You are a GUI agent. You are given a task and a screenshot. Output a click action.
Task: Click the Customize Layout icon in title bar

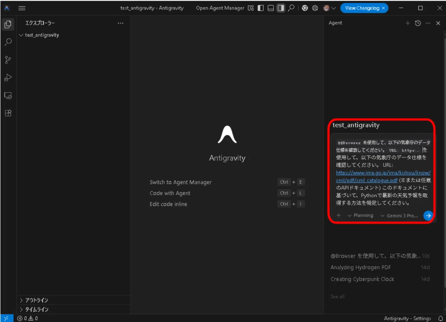click(x=251, y=8)
